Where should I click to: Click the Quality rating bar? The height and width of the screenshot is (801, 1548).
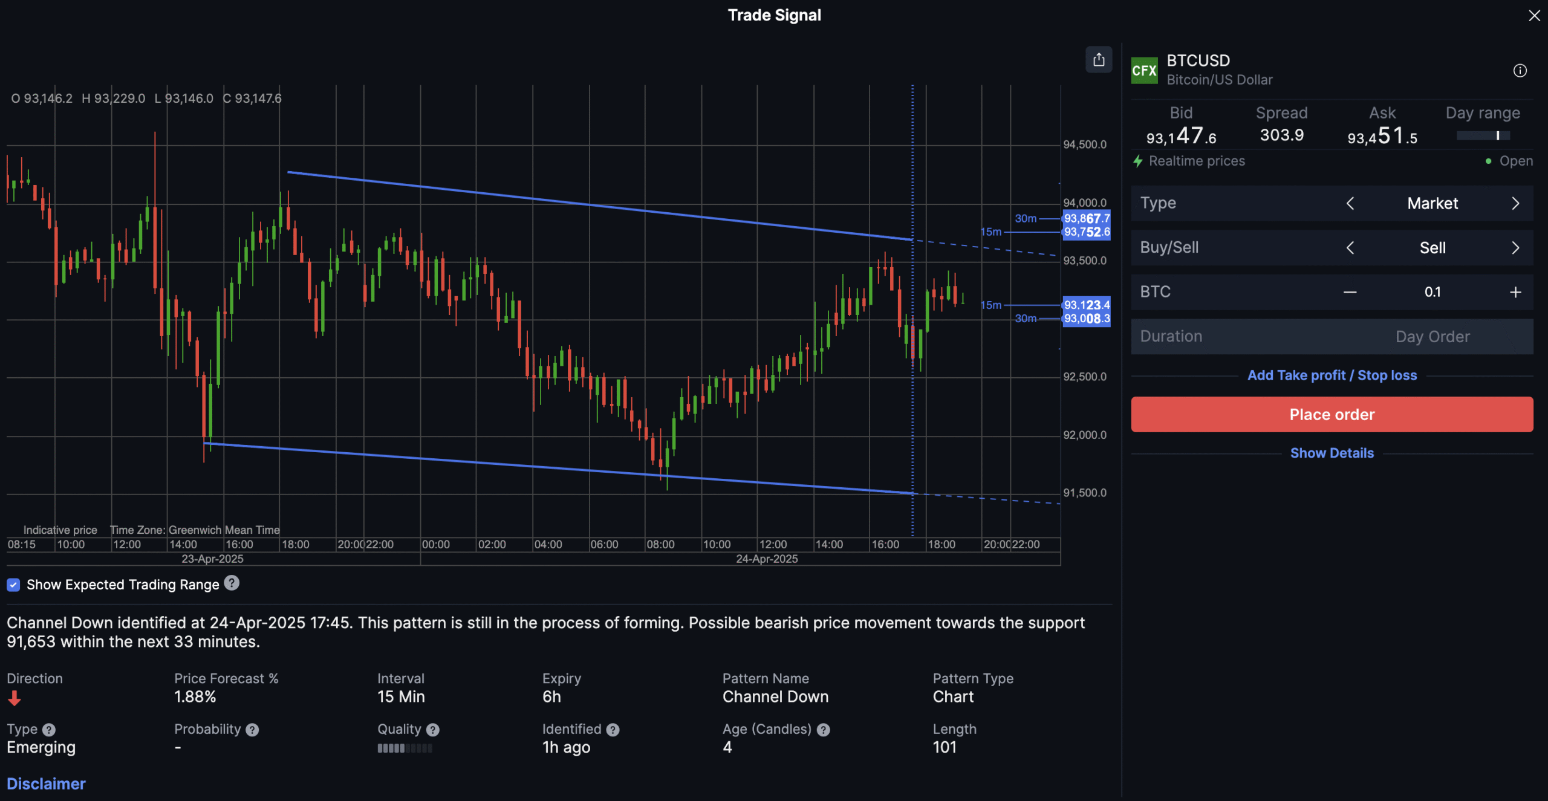coord(405,748)
